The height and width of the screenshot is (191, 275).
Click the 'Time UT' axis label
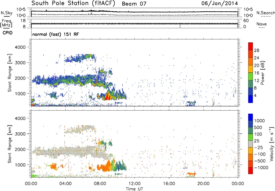(x=134, y=189)
